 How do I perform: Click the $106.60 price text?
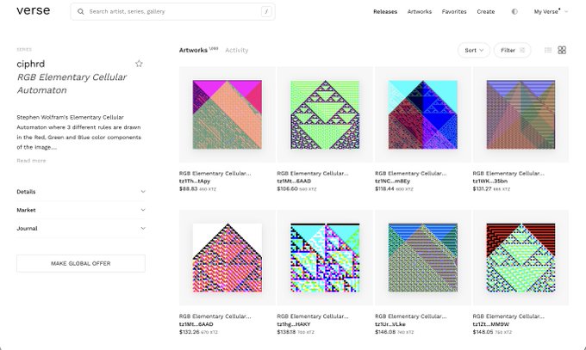(x=287, y=189)
